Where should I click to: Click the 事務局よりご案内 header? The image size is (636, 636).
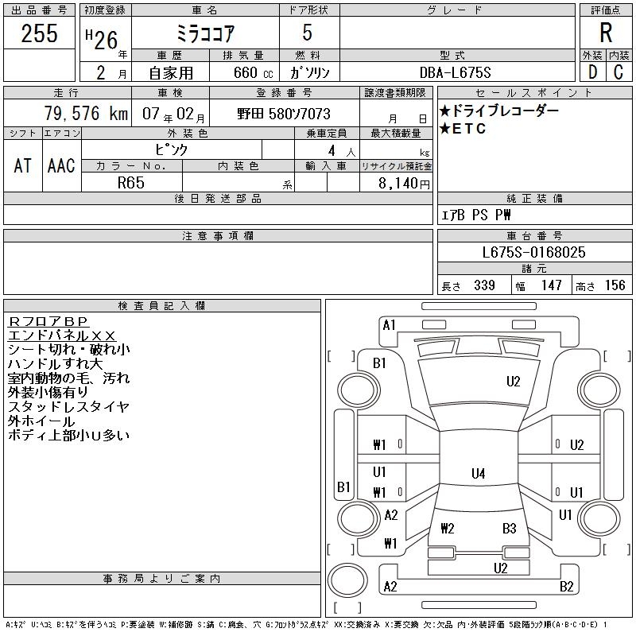(162, 579)
